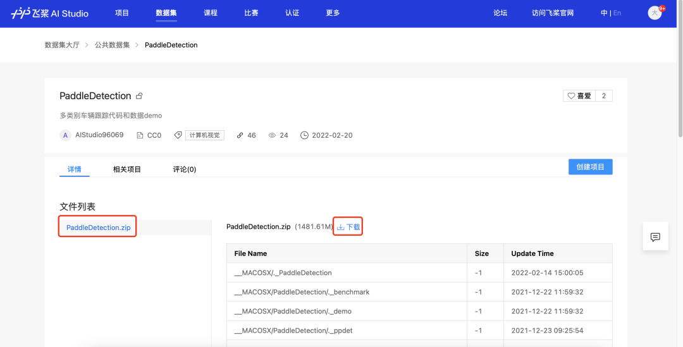Select the 详情 tab
This screenshot has height=347, width=683.
75,169
